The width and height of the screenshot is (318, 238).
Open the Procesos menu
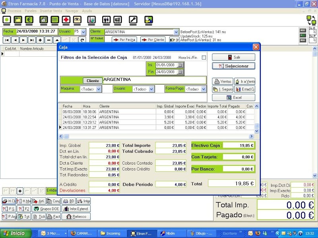click(x=14, y=11)
